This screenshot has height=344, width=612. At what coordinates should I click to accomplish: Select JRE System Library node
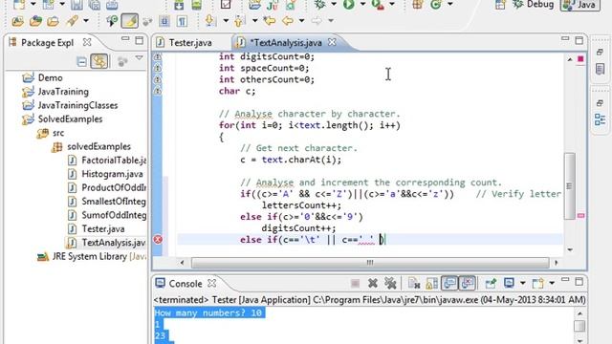click(x=92, y=257)
